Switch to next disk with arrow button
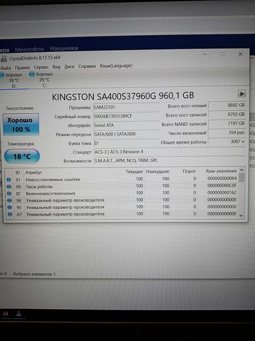This screenshot has height=341, width=255. pyautogui.click(x=241, y=94)
